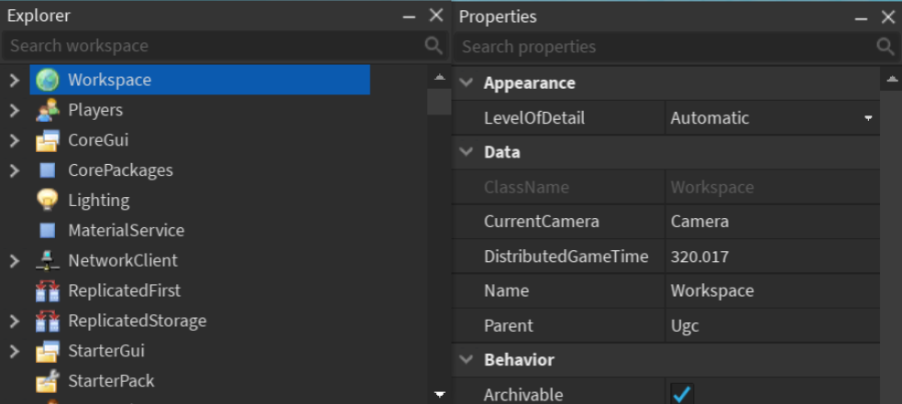The width and height of the screenshot is (902, 404).
Task: Click the Lighting bulb icon
Action: click(47, 200)
